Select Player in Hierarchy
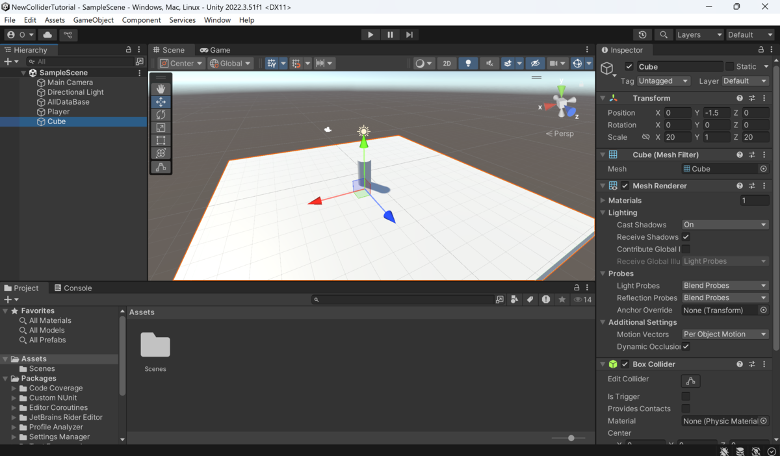This screenshot has height=456, width=780. tap(58, 112)
